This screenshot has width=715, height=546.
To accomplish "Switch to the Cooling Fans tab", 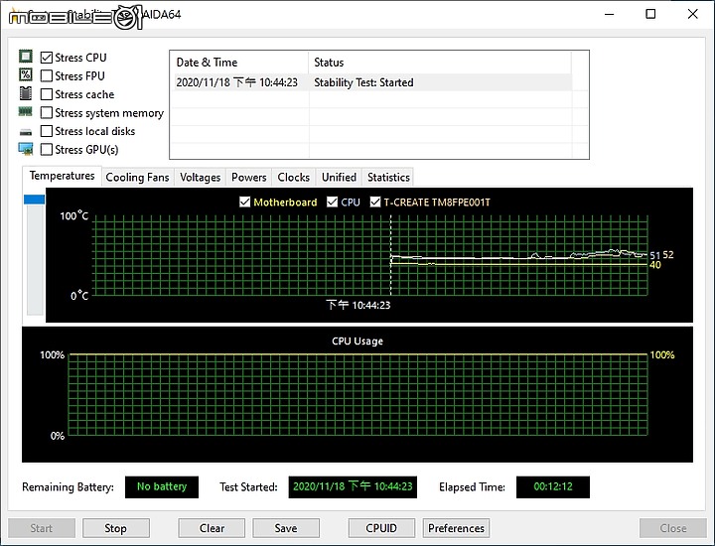I will [x=137, y=178].
